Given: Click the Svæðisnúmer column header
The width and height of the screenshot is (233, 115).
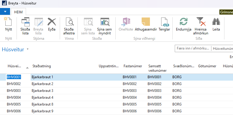Looking at the screenshot, I should point(184,66).
